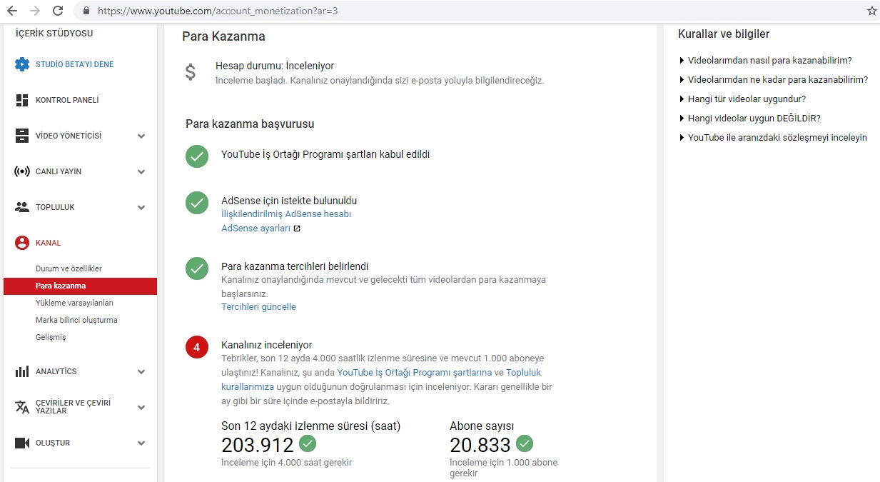Bookmark this page with the star icon
This screenshot has height=482, width=880.
(x=872, y=11)
